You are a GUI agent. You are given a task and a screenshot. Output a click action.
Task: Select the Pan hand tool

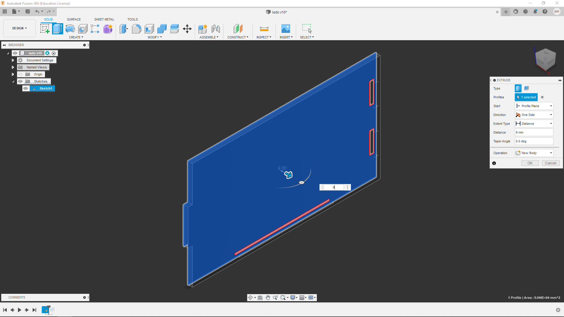click(x=268, y=298)
